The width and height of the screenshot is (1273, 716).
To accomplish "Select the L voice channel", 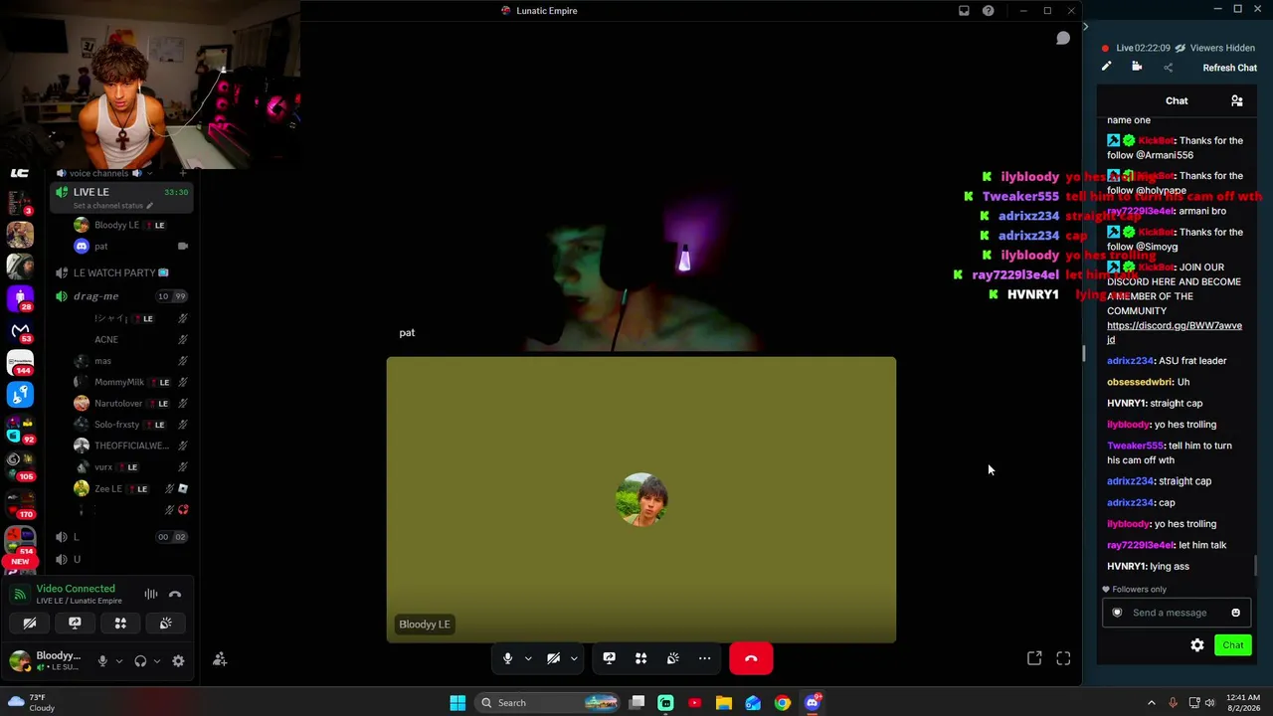I will 122,537.
